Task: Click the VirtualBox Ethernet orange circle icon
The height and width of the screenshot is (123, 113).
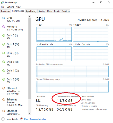Action: click(x=4, y=88)
